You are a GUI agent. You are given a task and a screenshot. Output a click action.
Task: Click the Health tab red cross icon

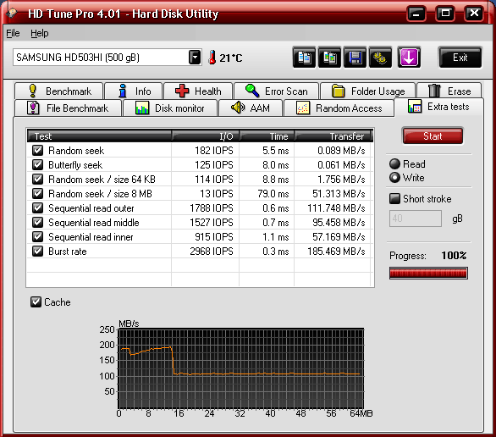coord(182,91)
